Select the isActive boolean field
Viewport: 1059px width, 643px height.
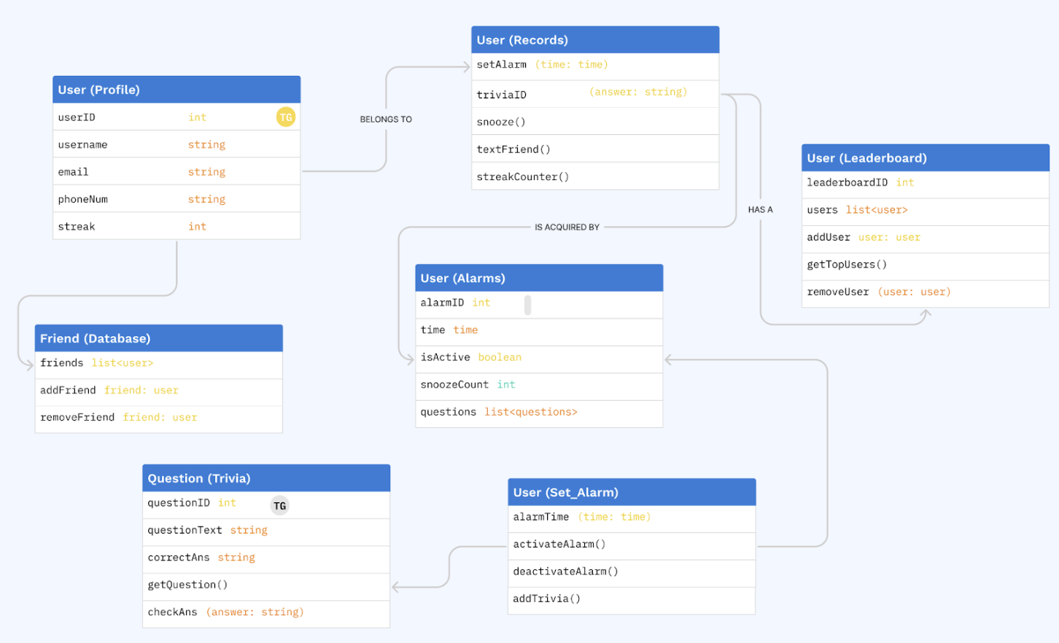pos(538,357)
